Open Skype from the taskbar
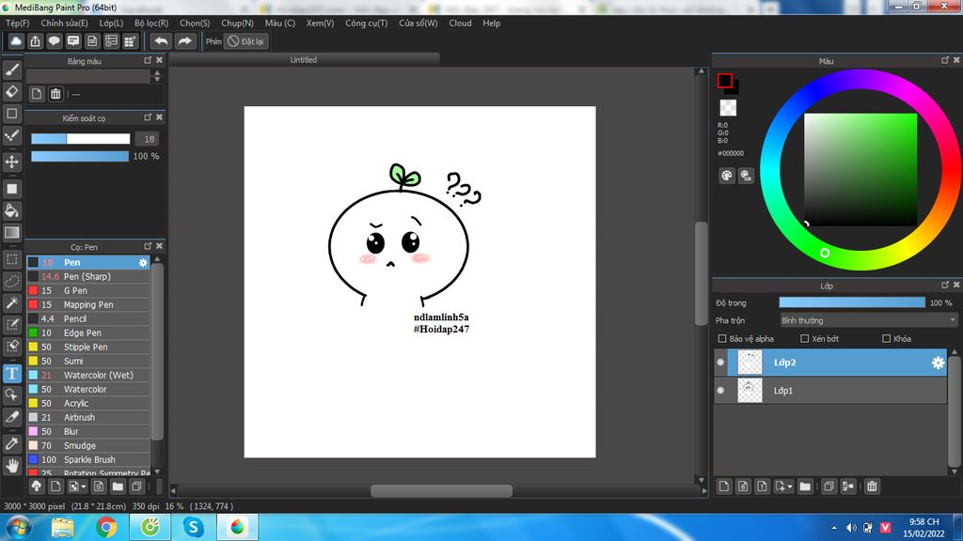The width and height of the screenshot is (963, 541). pyautogui.click(x=194, y=527)
